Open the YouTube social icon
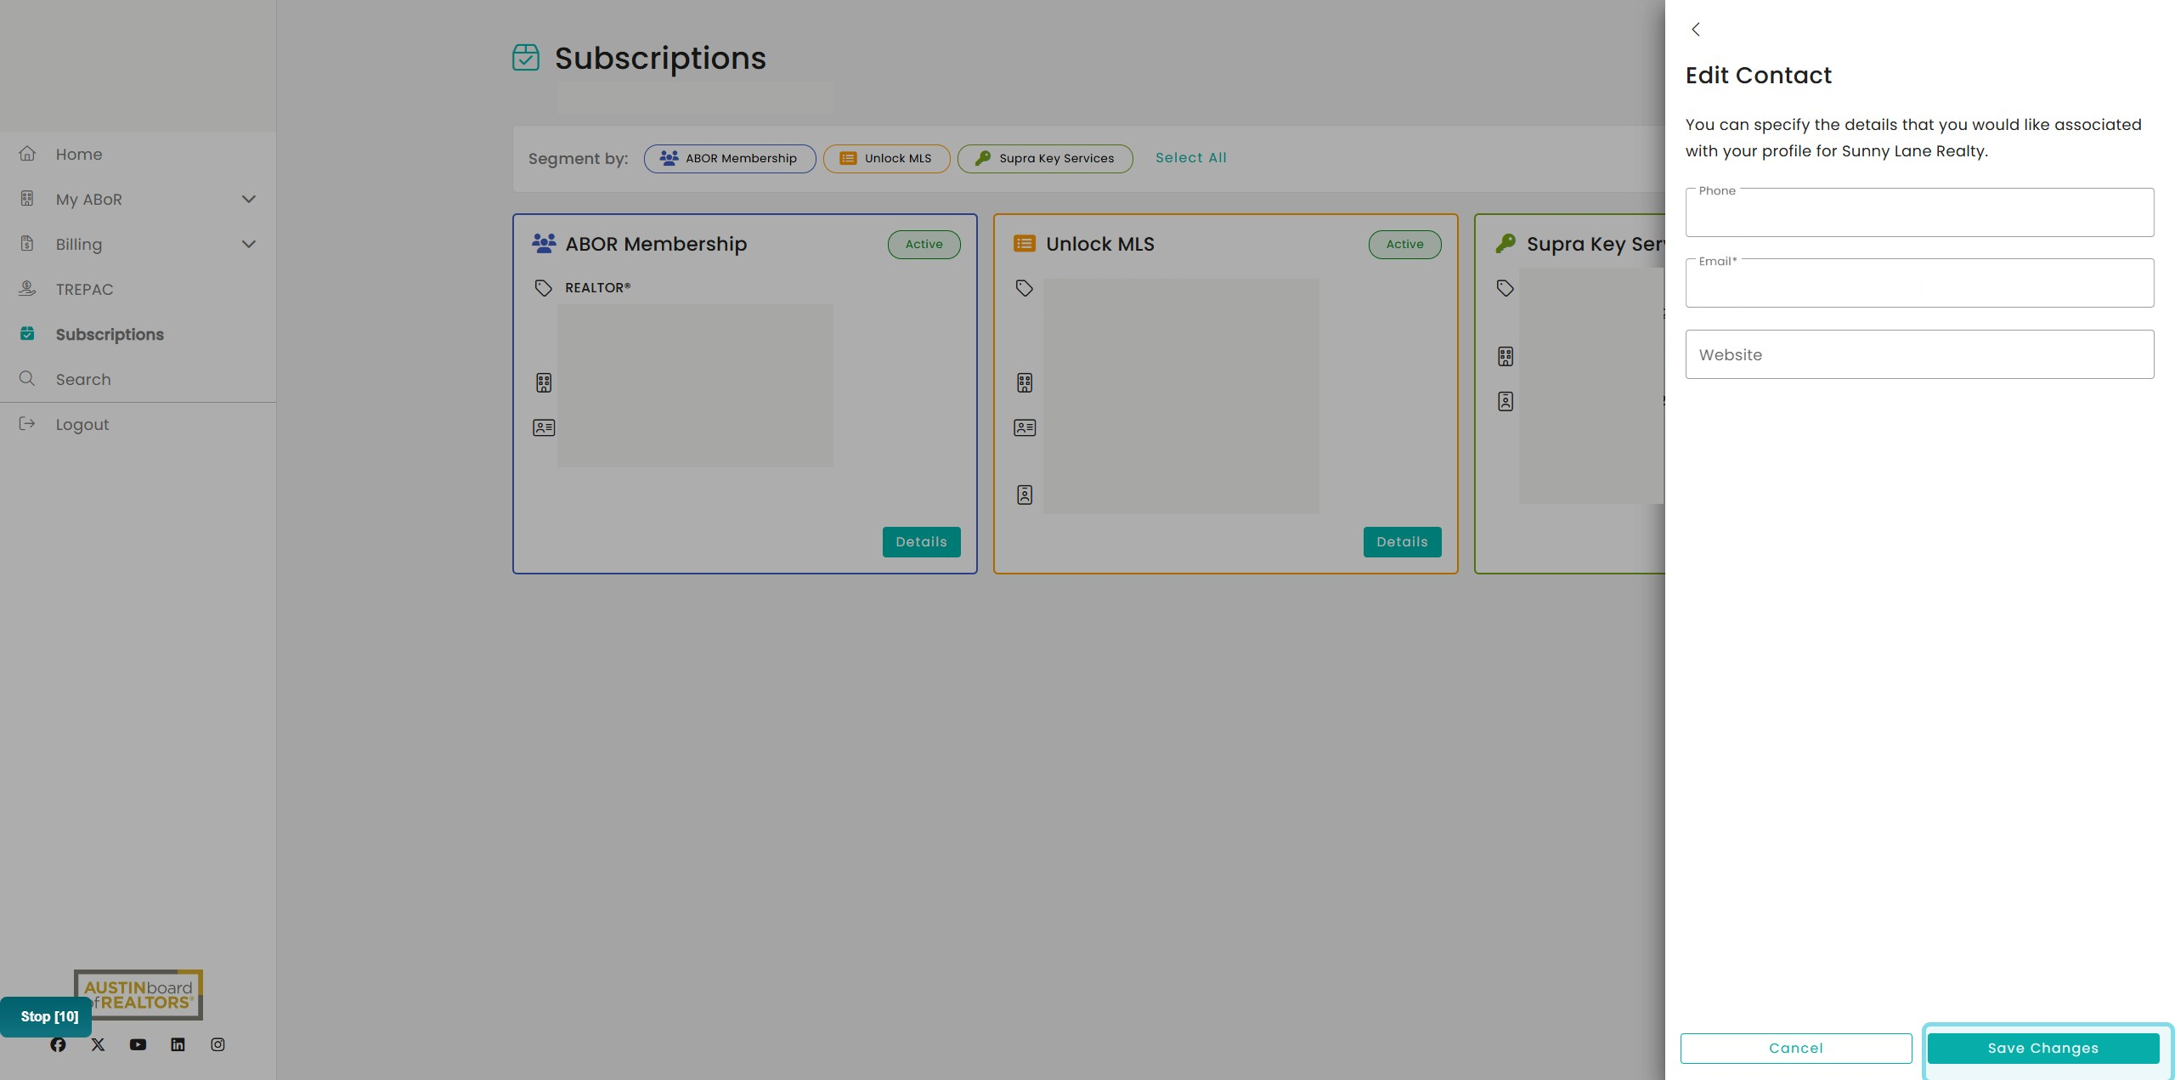The width and height of the screenshot is (2175, 1080). tap(138, 1044)
